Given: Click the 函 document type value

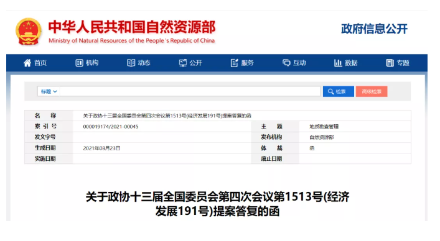Looking at the screenshot, I should [312, 148].
